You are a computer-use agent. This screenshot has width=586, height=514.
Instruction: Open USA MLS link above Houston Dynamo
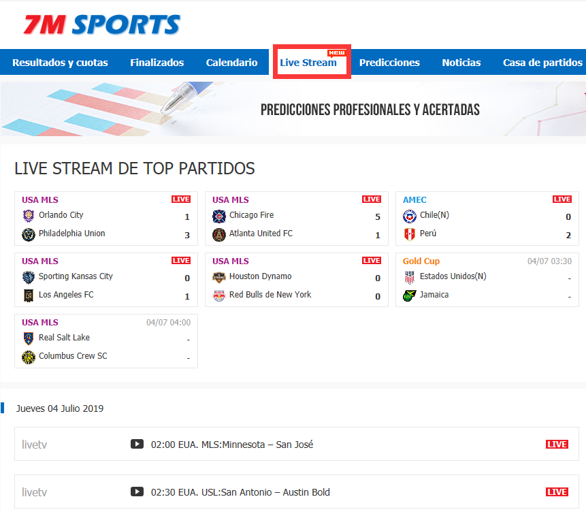(231, 261)
